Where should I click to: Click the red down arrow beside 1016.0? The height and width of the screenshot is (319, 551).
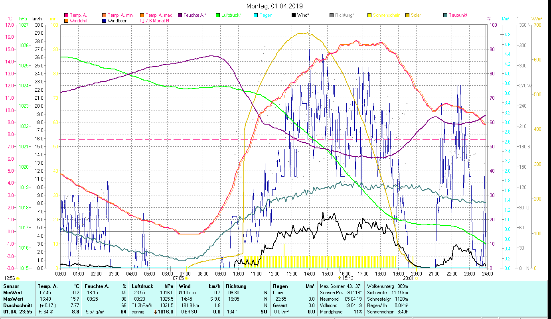(x=156, y=312)
